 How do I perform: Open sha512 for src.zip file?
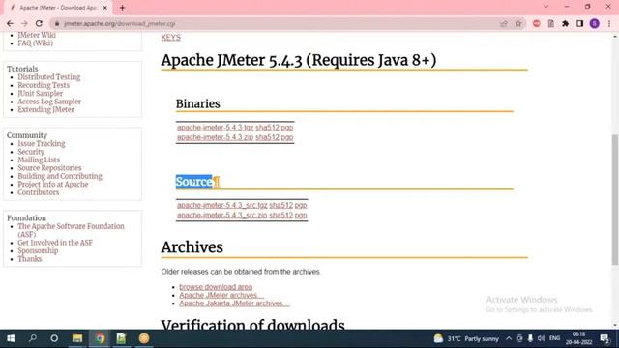pos(281,215)
